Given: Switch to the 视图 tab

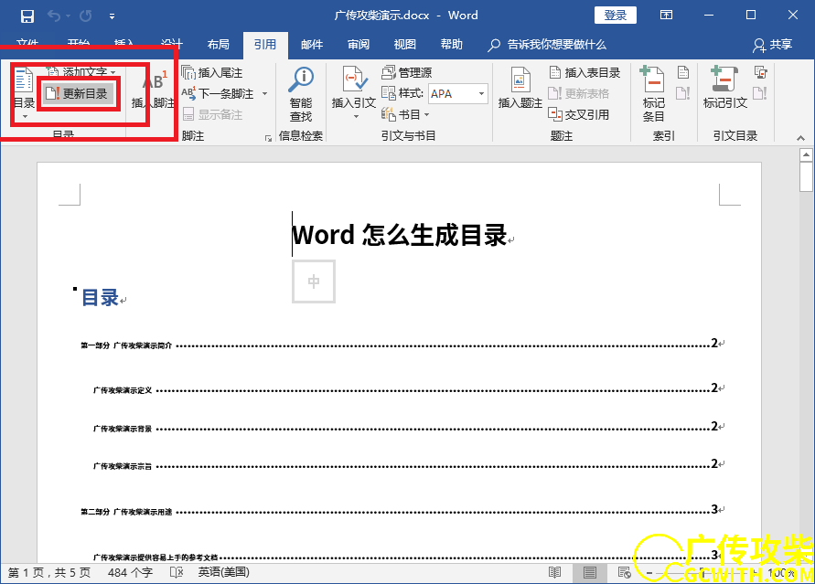Looking at the screenshot, I should coord(404,45).
